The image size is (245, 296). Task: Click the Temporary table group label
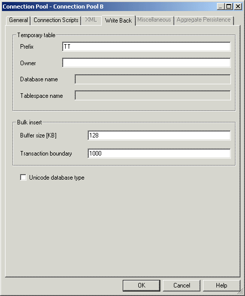click(x=36, y=35)
